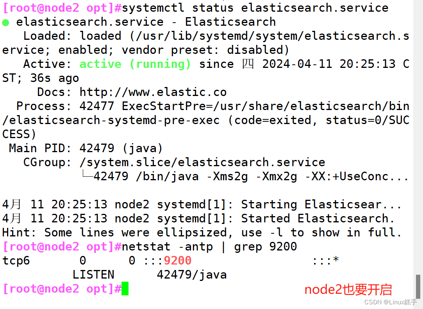Screen dimensions: 423x309
Task: Click 'Process: 42477 ExecStartPre' text
Action: (111, 106)
